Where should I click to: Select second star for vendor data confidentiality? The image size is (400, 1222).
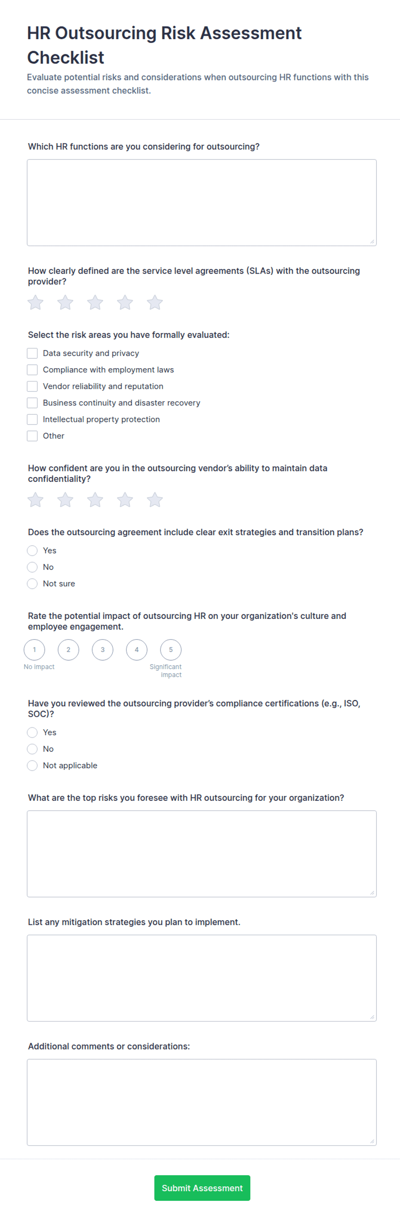click(65, 499)
